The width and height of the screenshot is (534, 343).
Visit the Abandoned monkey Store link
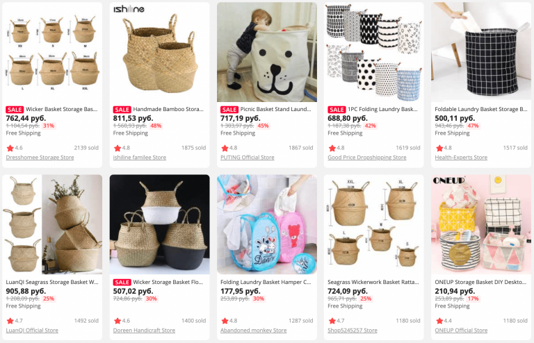click(x=253, y=330)
